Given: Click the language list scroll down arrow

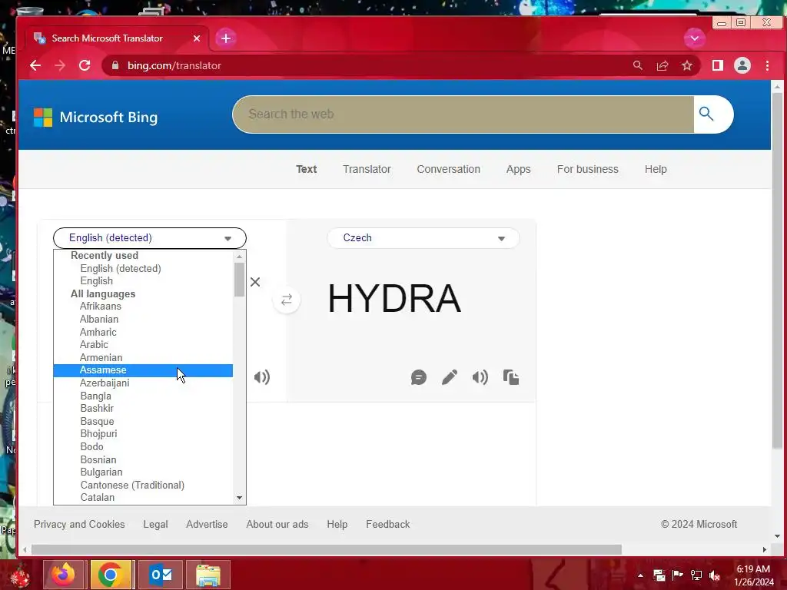Looking at the screenshot, I should pos(240,498).
